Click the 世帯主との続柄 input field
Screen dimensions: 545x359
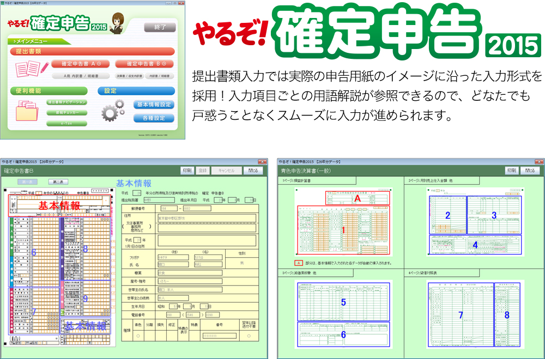click(x=173, y=298)
